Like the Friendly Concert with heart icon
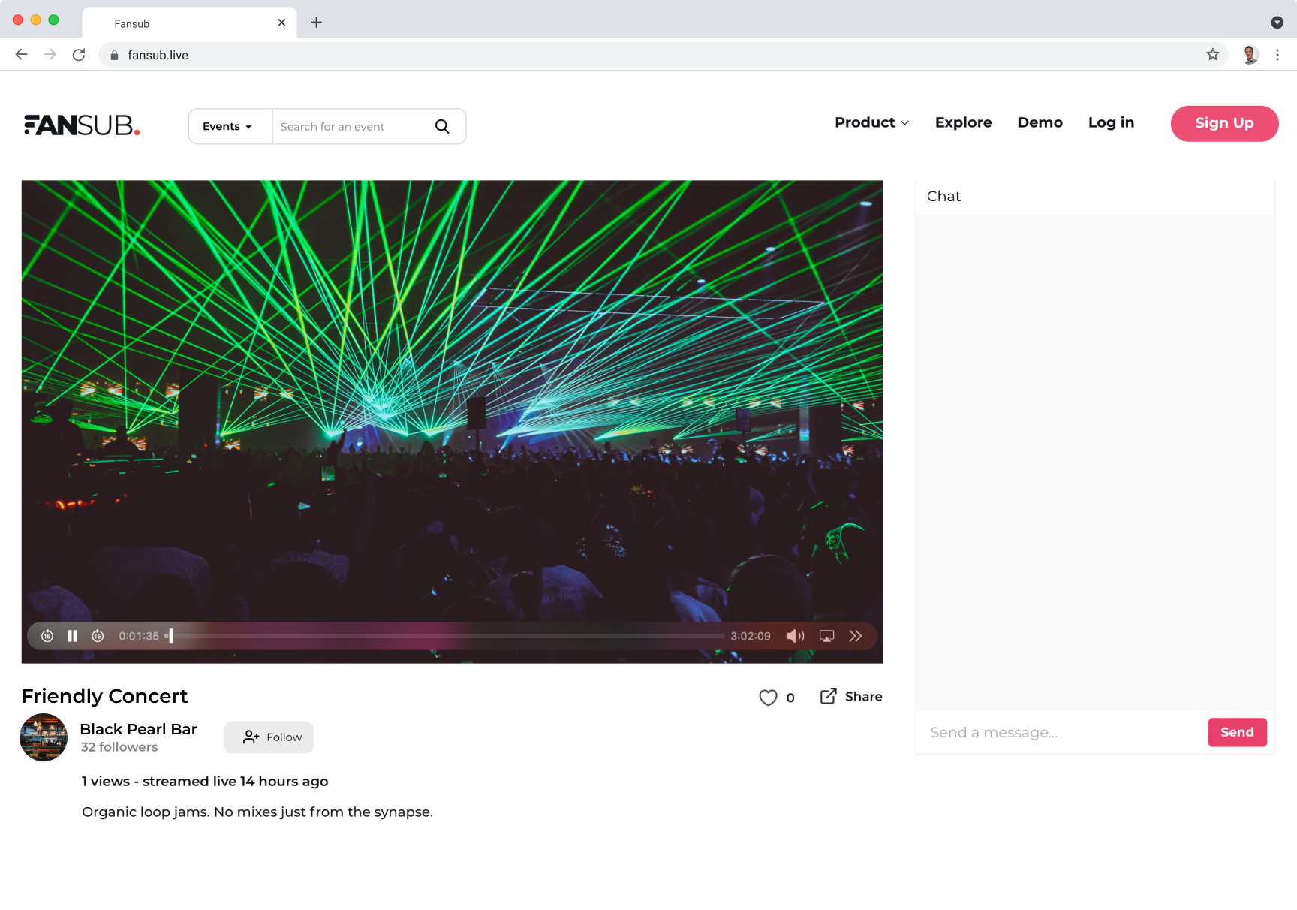This screenshot has width=1297, height=910. coord(768,698)
